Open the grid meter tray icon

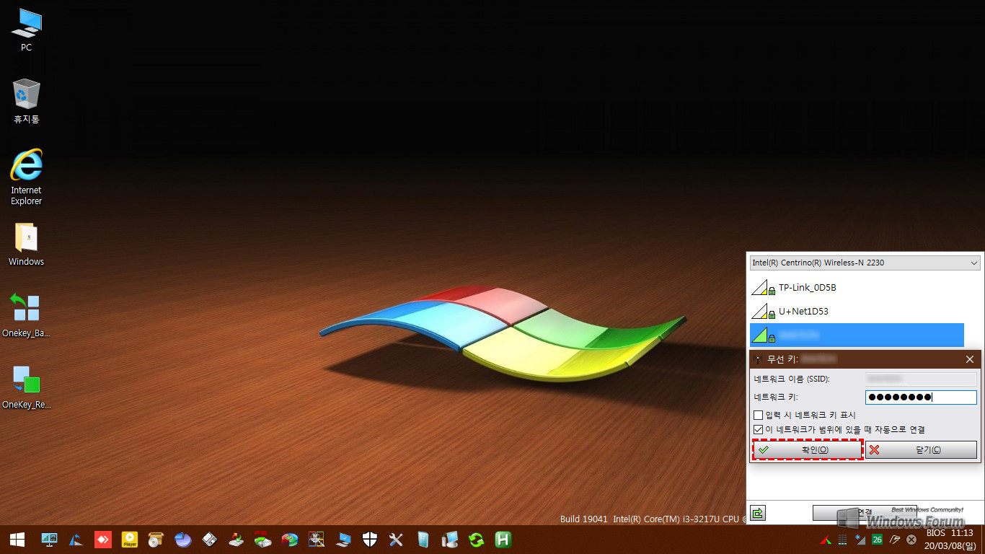coord(842,539)
